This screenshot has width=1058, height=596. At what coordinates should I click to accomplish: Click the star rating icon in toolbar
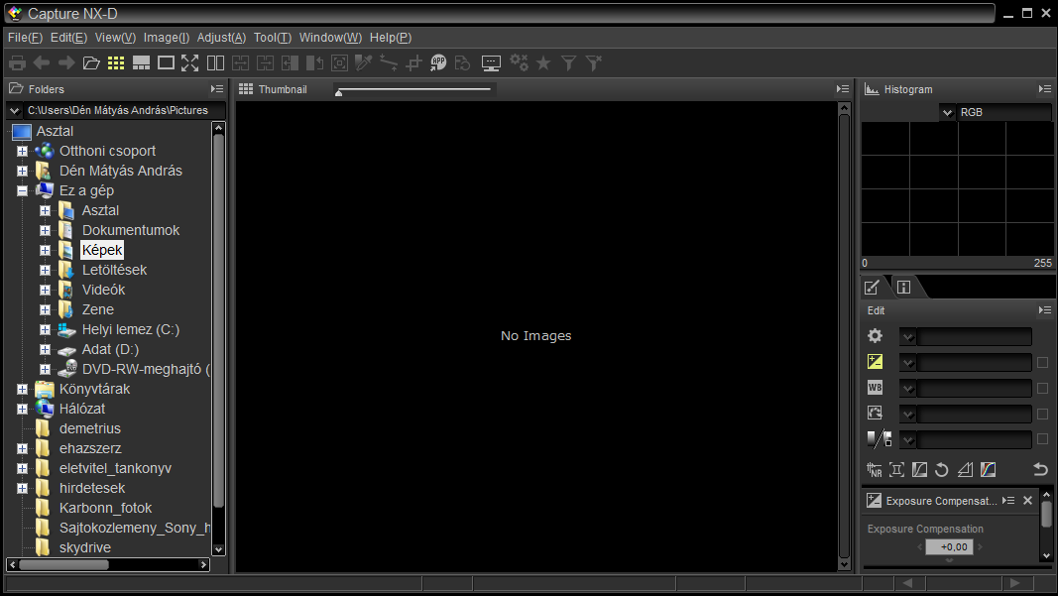click(543, 63)
